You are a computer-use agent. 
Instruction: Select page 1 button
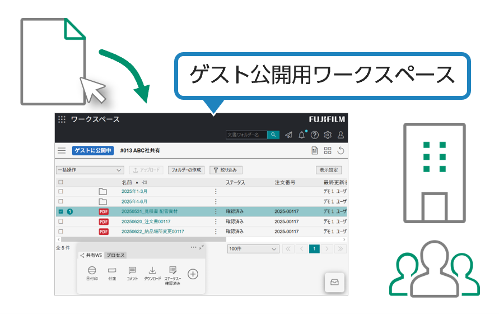(x=314, y=249)
